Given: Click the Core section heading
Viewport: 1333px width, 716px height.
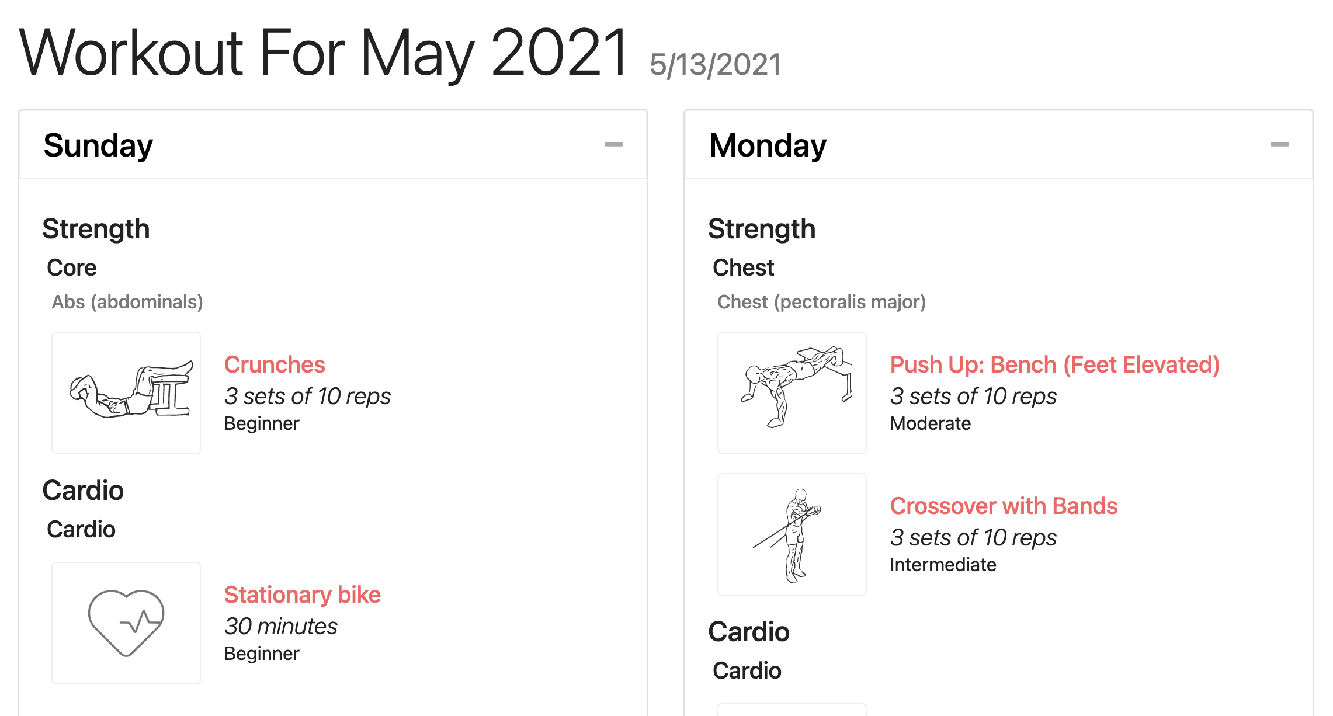Looking at the screenshot, I should pos(71,267).
